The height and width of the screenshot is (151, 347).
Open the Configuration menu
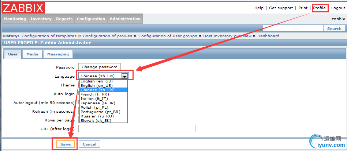[x=91, y=19]
